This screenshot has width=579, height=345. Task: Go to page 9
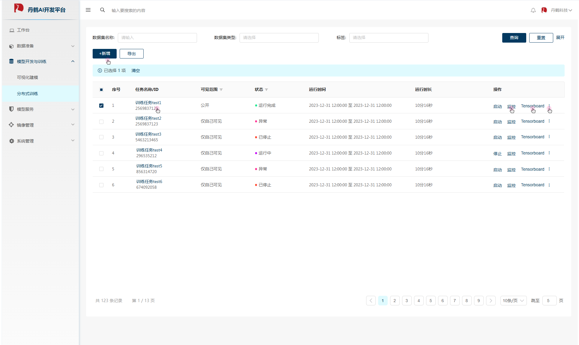(479, 301)
